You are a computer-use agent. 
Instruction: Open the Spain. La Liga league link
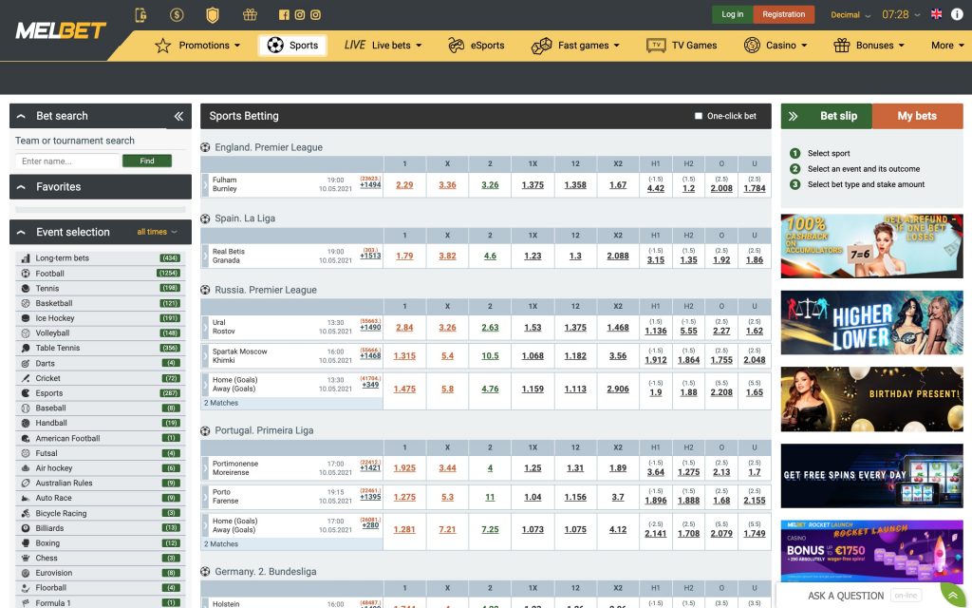coord(245,218)
